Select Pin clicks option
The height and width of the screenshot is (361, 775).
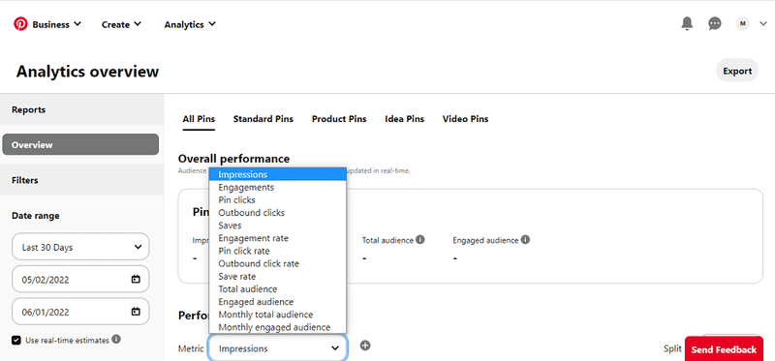[277, 200]
